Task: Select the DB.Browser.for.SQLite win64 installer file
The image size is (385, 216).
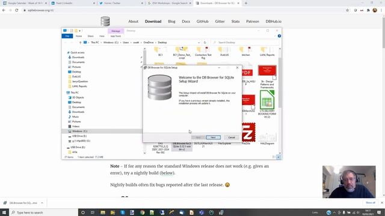Action: [x=182, y=146]
